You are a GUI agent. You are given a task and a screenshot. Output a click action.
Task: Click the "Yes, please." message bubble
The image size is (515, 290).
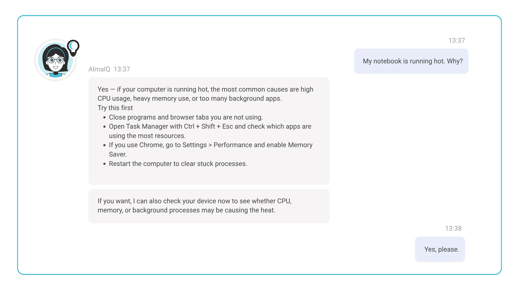(x=440, y=249)
